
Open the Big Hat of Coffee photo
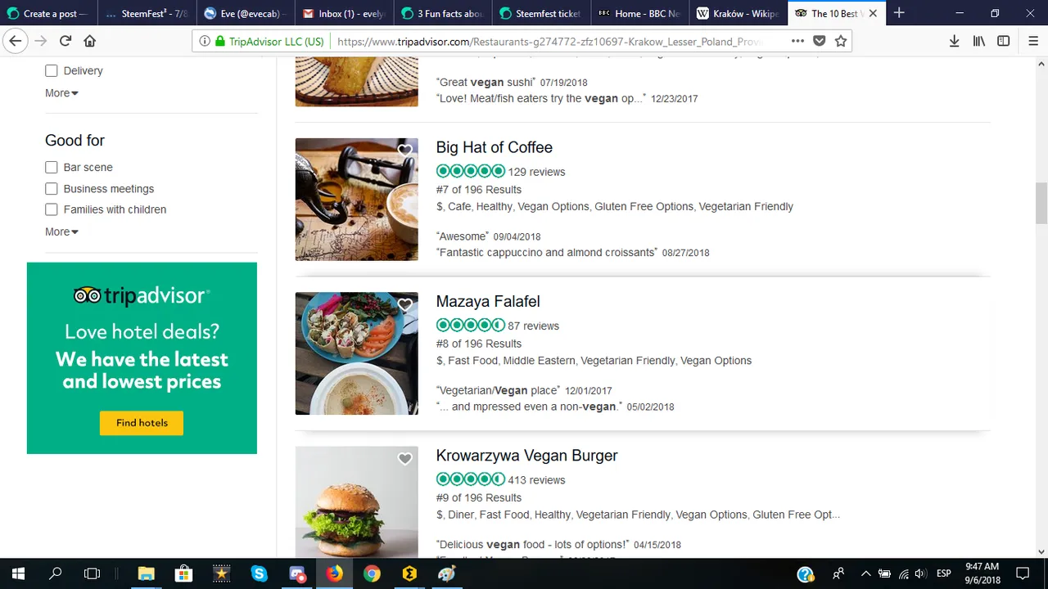[x=356, y=200]
